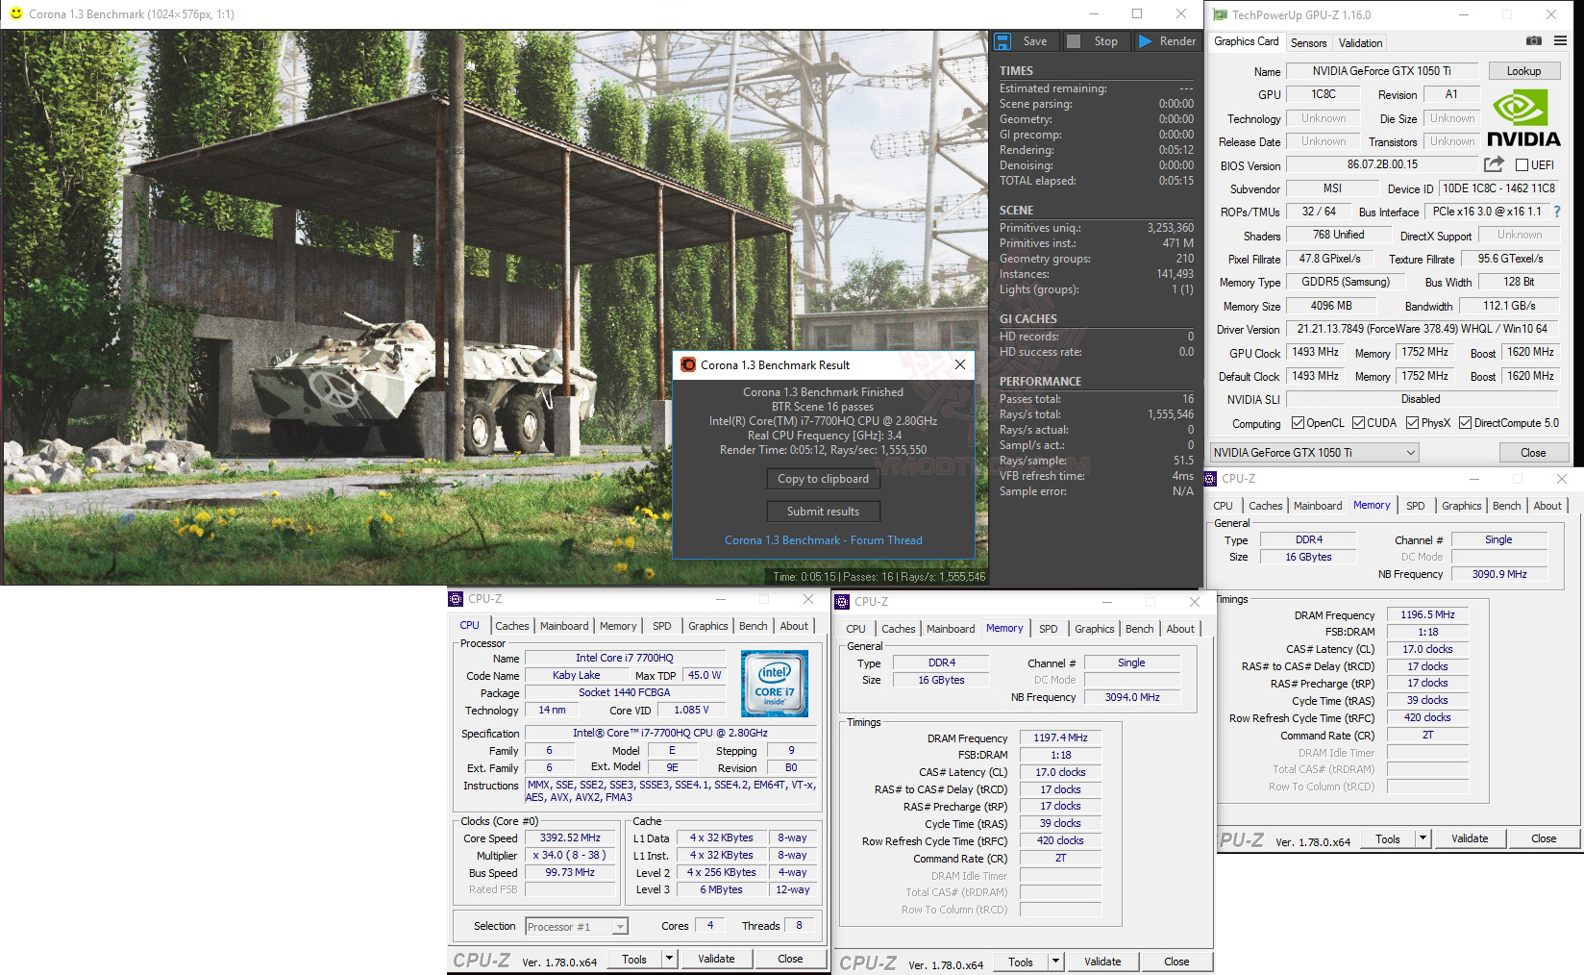This screenshot has width=1584, height=975.
Task: Click Close in the CPU-Z processor window
Action: (x=790, y=959)
